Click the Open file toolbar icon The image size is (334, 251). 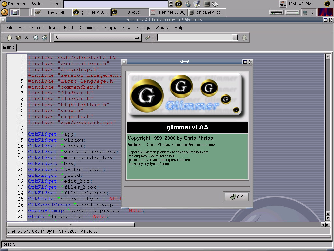coord(18,38)
